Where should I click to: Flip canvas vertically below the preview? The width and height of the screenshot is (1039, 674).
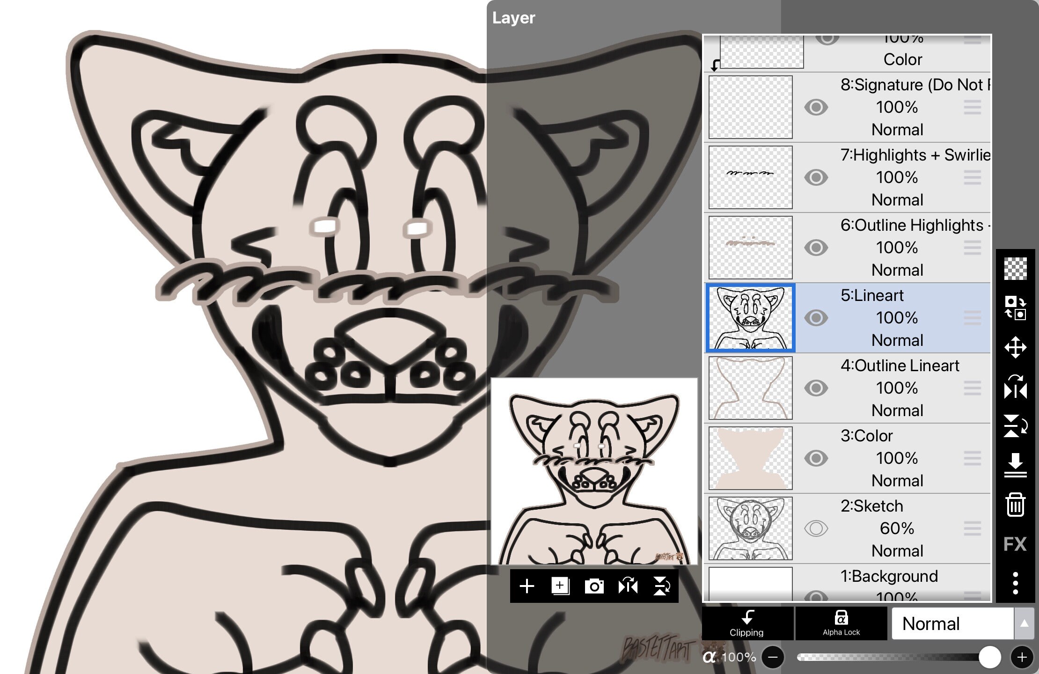(x=661, y=586)
